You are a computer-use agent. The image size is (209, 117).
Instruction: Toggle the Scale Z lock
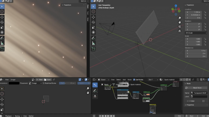point(205,44)
